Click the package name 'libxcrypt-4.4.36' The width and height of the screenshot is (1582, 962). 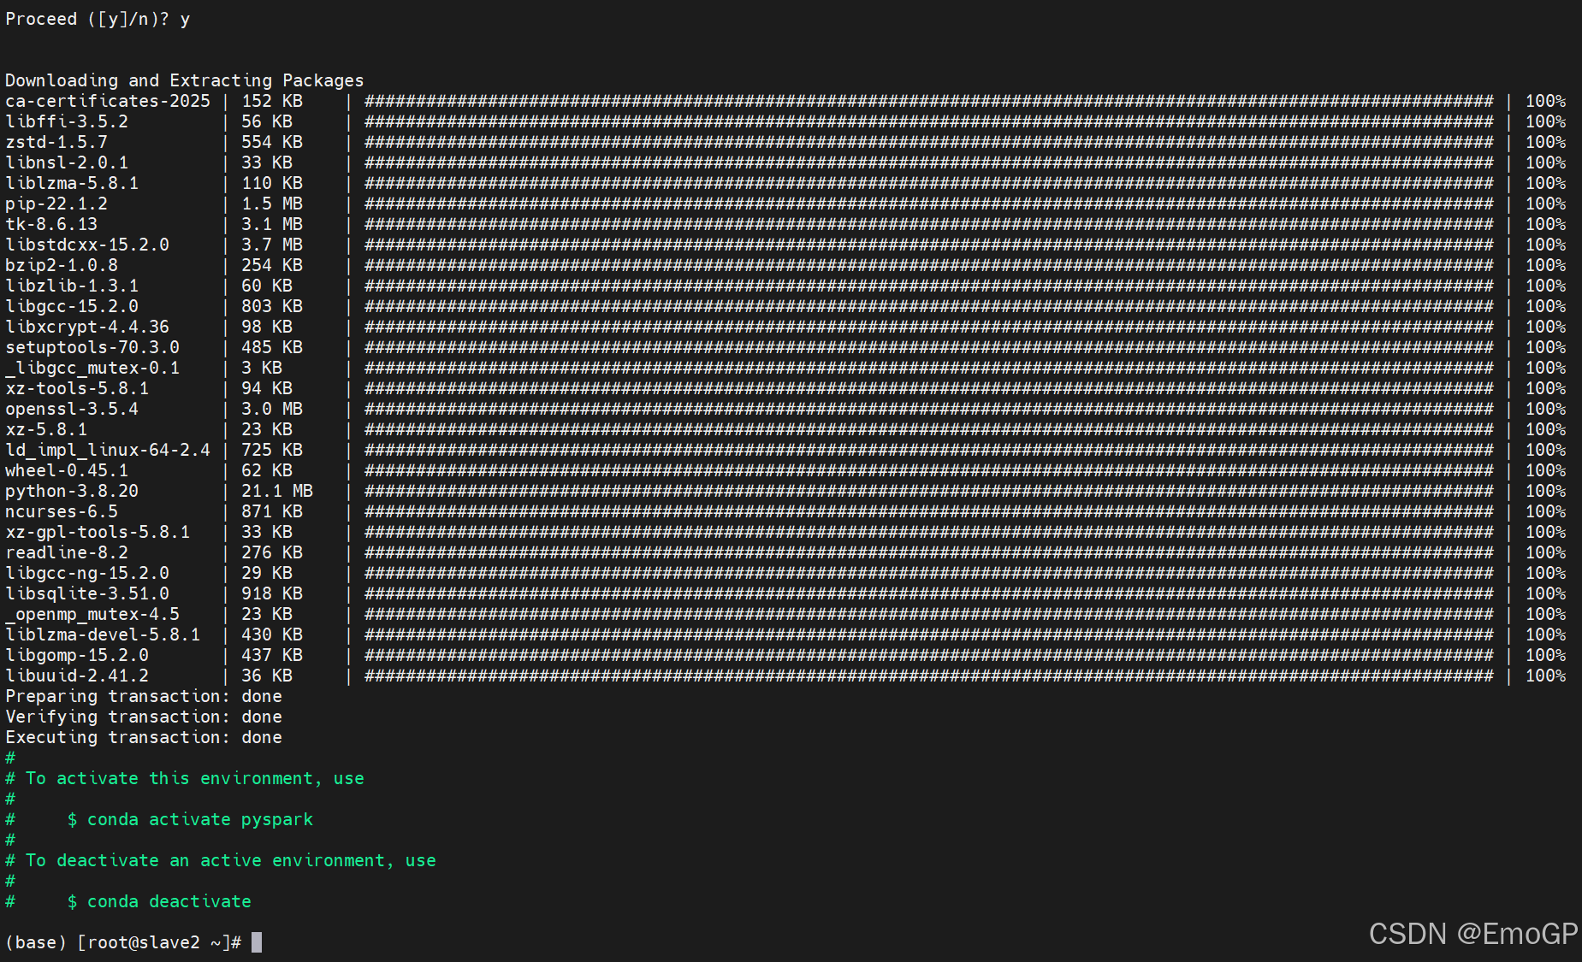87,327
